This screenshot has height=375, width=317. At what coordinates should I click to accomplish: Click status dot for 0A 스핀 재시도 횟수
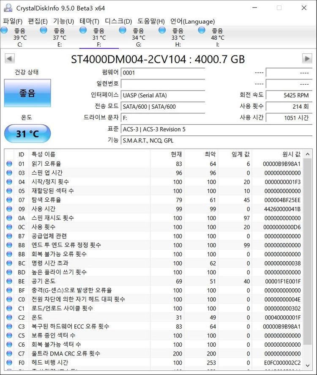click(x=9, y=218)
